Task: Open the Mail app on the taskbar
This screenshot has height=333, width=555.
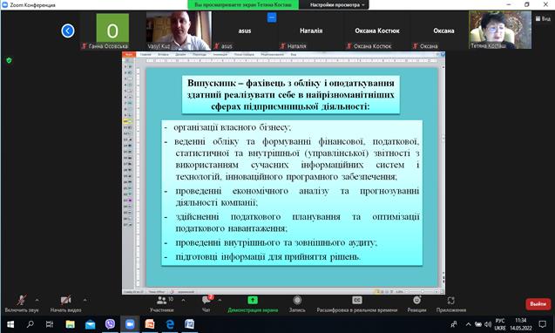Action: (90, 324)
